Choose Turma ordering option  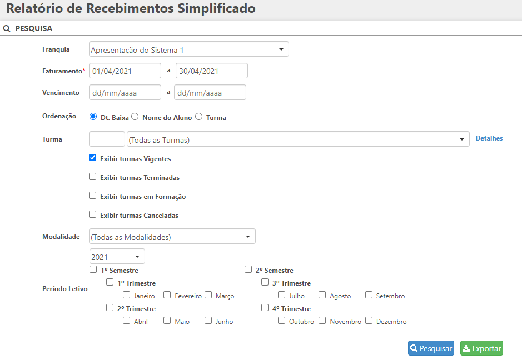click(198, 117)
